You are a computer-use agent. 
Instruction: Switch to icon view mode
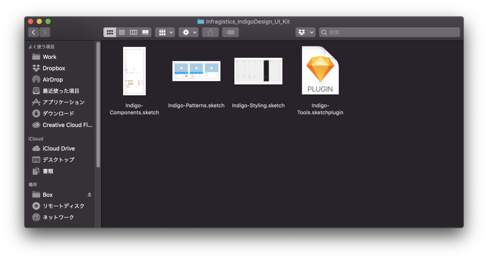[x=110, y=32]
